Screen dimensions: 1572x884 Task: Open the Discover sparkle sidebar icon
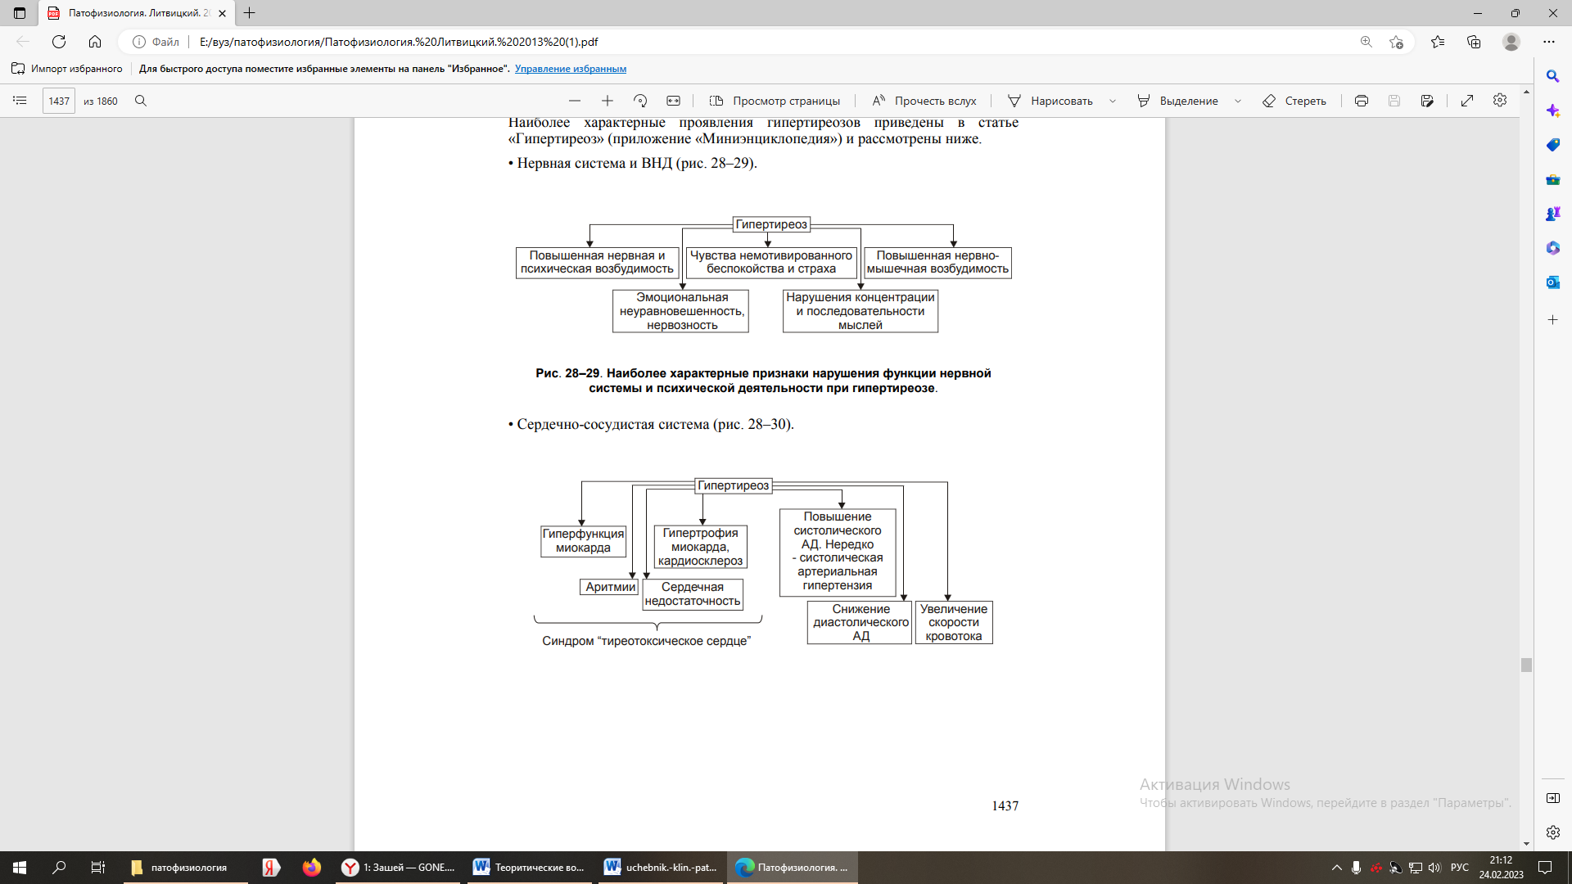pyautogui.click(x=1552, y=110)
